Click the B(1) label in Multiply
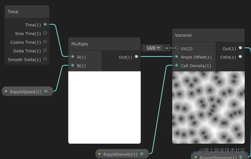 pyautogui.click(x=81, y=66)
